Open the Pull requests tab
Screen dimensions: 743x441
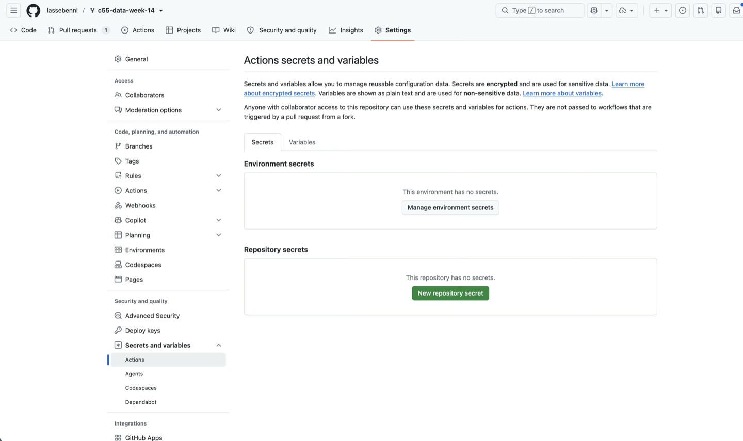coord(78,30)
